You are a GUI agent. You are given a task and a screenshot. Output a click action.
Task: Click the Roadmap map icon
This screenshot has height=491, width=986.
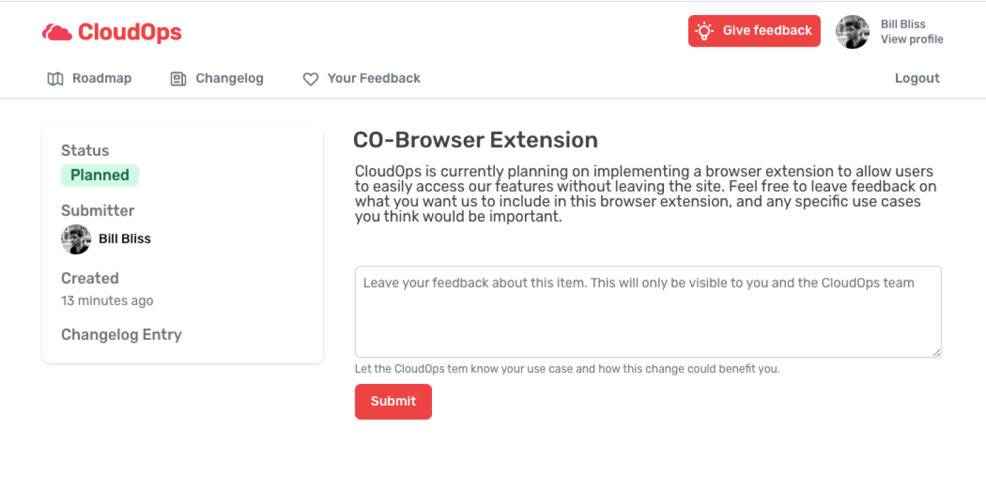[55, 79]
